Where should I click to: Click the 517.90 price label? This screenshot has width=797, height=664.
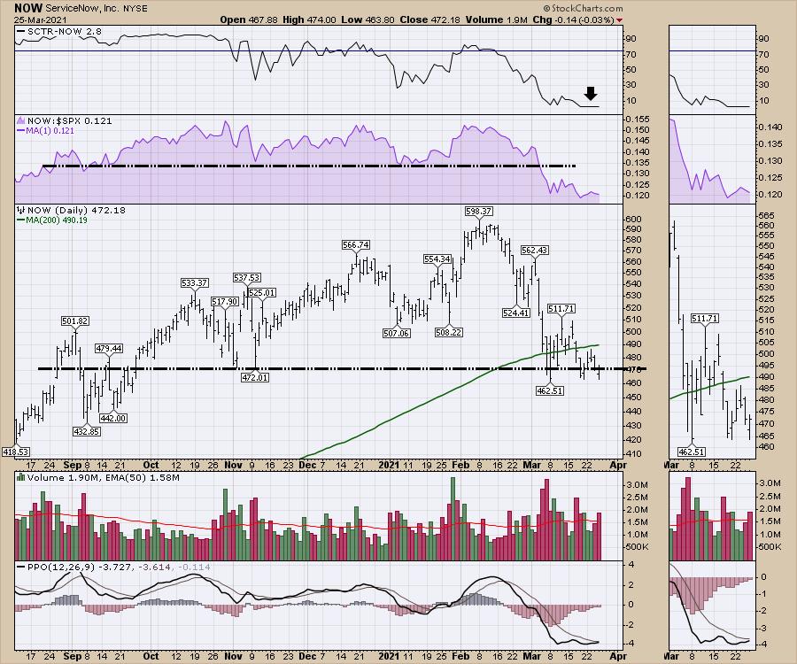(x=225, y=301)
